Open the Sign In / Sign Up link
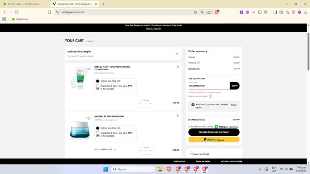The height and width of the screenshot is (174, 310). (x=154, y=29)
